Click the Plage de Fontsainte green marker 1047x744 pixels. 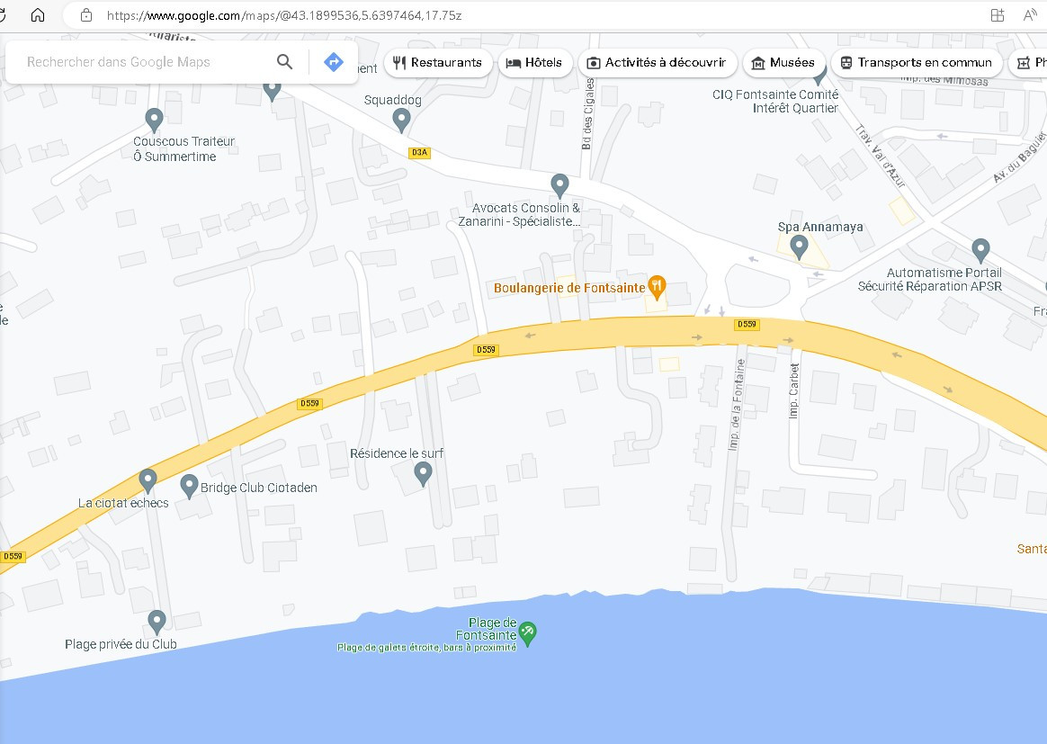point(527,634)
